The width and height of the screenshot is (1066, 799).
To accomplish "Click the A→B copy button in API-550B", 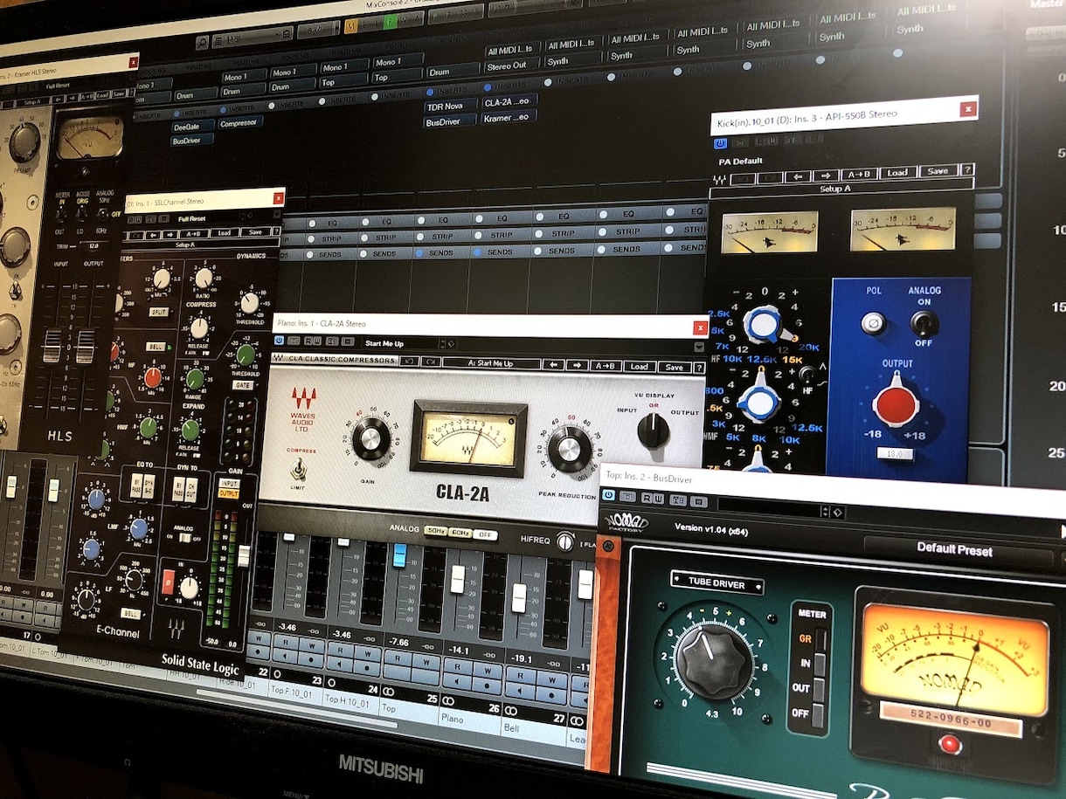I will coord(861,174).
